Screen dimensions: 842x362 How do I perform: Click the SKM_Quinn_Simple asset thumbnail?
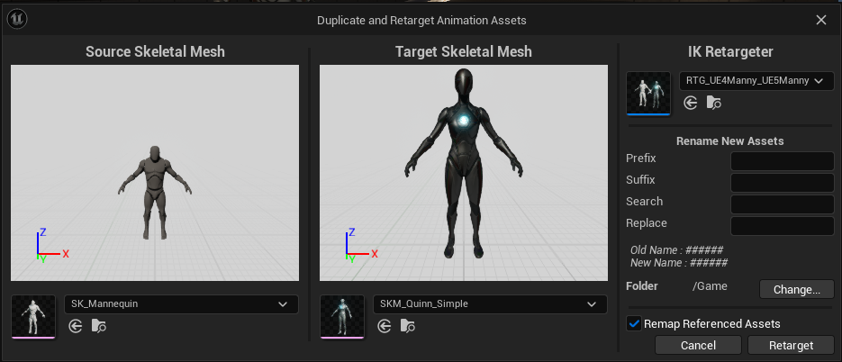(342, 316)
